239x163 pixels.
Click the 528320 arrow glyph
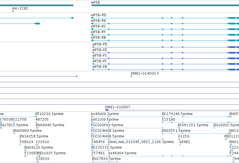point(37,162)
